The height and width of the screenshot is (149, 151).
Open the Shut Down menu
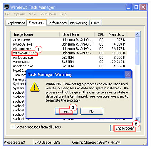(x=48, y=14)
